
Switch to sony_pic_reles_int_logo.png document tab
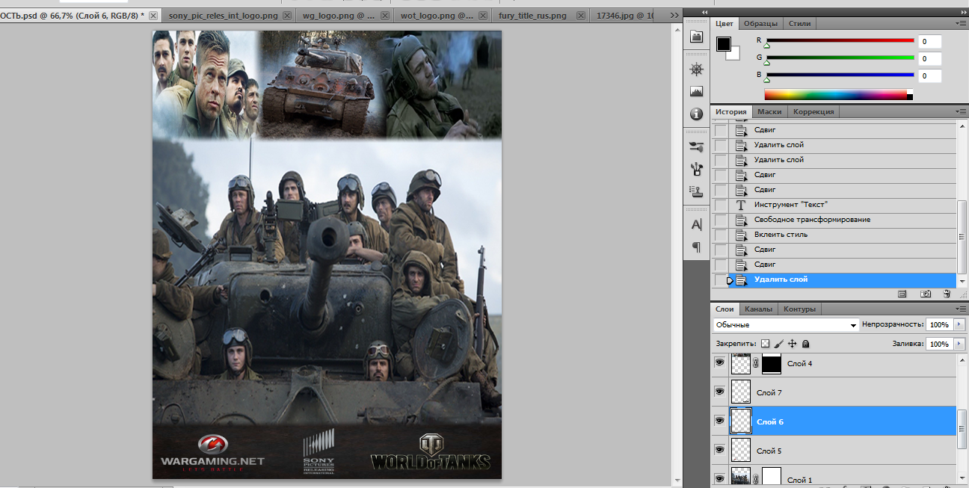pos(230,15)
